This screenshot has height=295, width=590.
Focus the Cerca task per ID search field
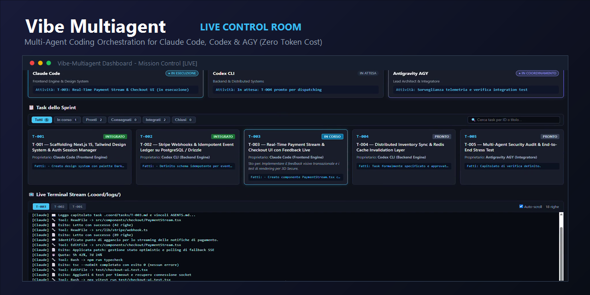(513, 120)
